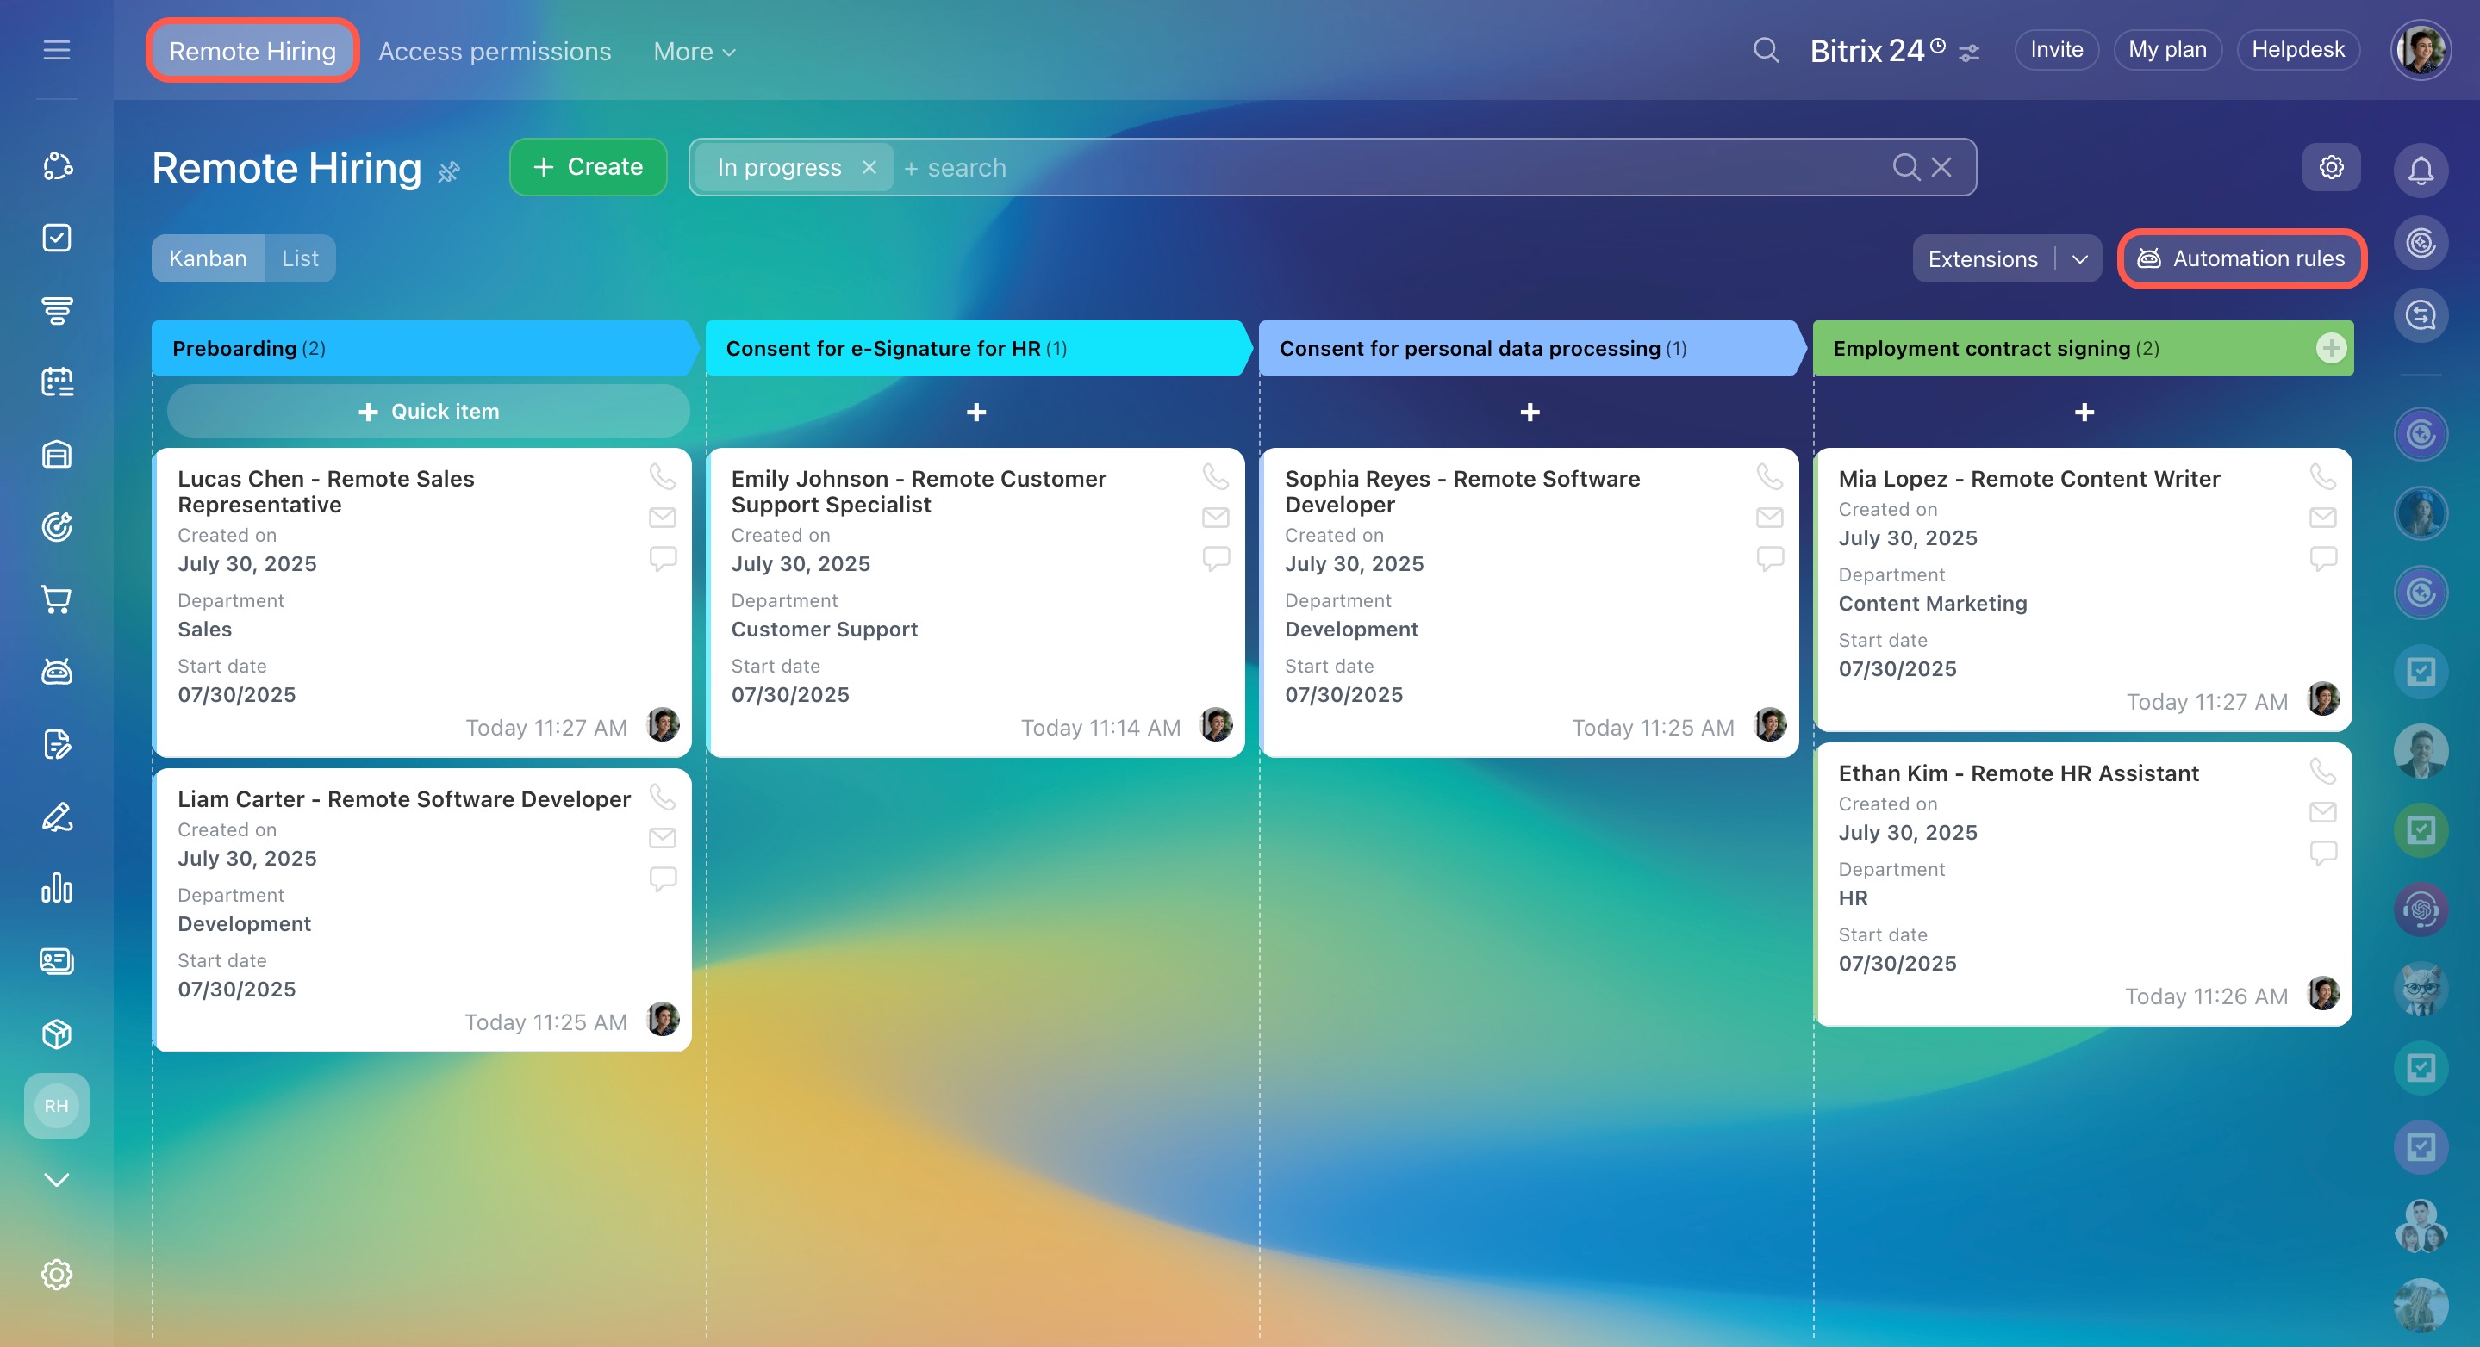Email Ethan Kim via envelope icon
Image resolution: width=2480 pixels, height=1347 pixels.
pos(2323,812)
